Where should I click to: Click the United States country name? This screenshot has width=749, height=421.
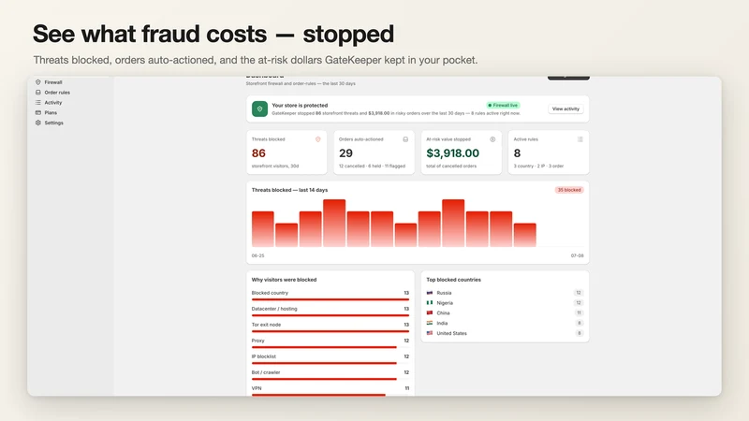451,333
